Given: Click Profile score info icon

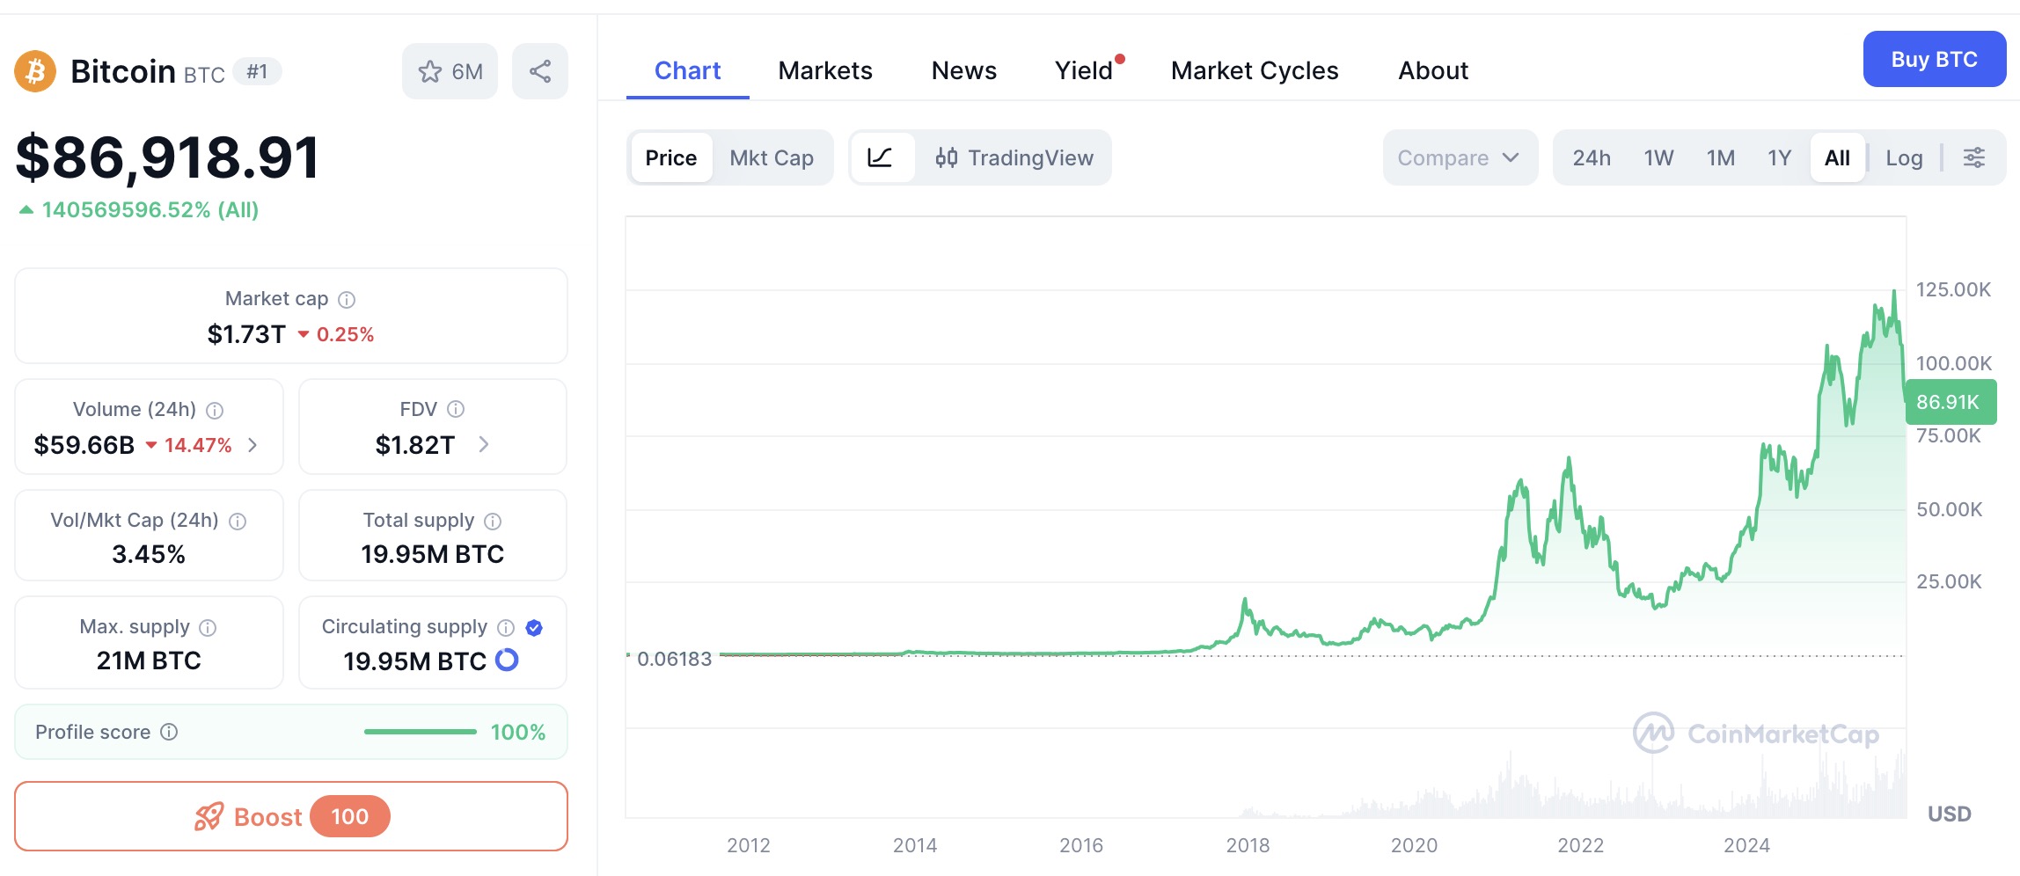Looking at the screenshot, I should (x=170, y=732).
